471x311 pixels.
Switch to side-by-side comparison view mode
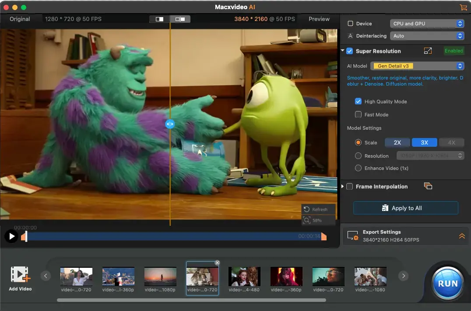[180, 19]
